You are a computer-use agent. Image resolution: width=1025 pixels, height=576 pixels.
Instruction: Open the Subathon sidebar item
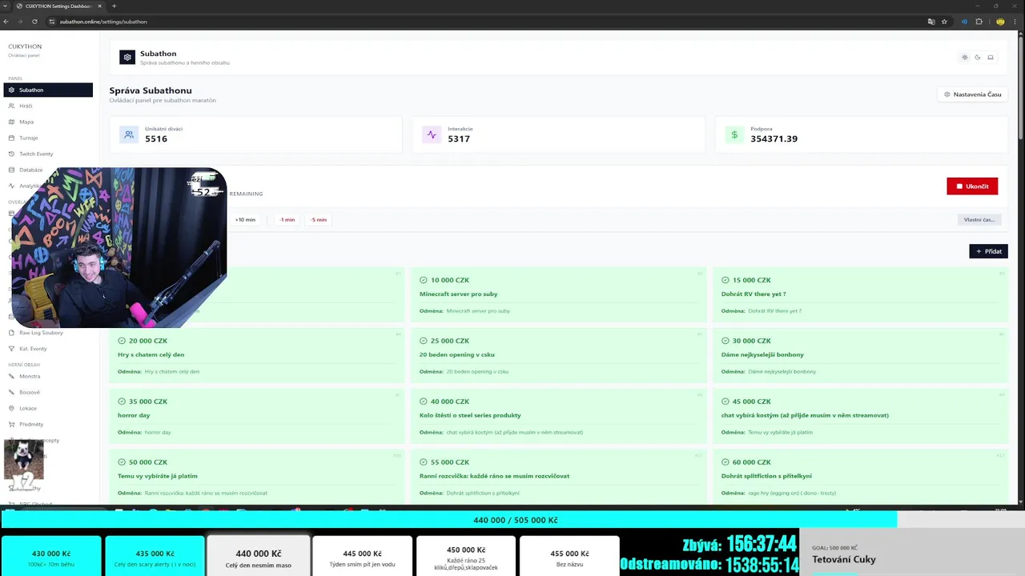48,90
